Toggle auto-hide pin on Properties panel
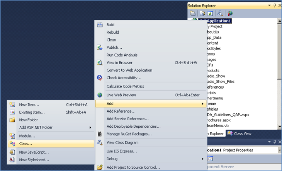Viewport: 282px width, 171px height. click(275, 142)
